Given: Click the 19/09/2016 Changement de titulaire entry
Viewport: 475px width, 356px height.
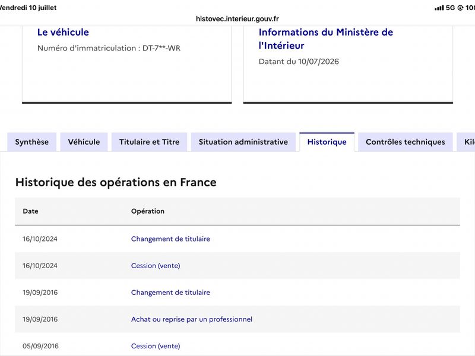Looking at the screenshot, I should [170, 293].
